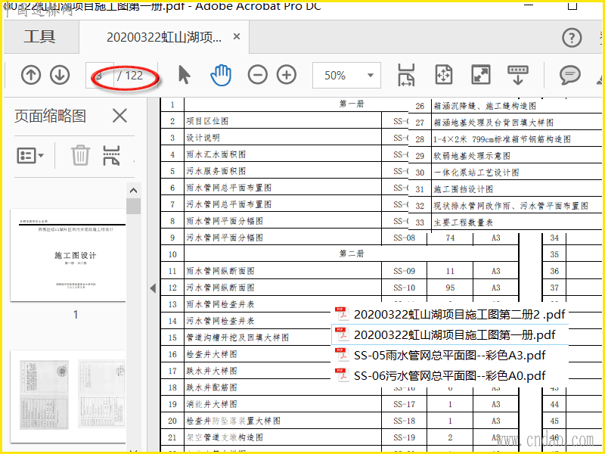This screenshot has width=605, height=454.
Task: Click thumbnail panel scrollbar up arrow
Action: click(x=134, y=191)
